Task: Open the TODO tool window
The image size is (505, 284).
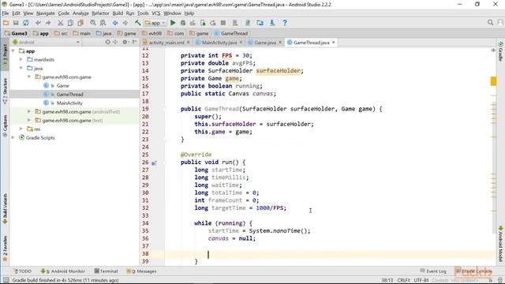Action: coord(22,271)
